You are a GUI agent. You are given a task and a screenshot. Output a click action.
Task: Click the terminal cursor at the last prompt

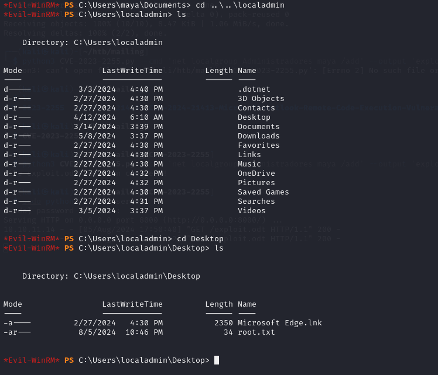[217, 360]
